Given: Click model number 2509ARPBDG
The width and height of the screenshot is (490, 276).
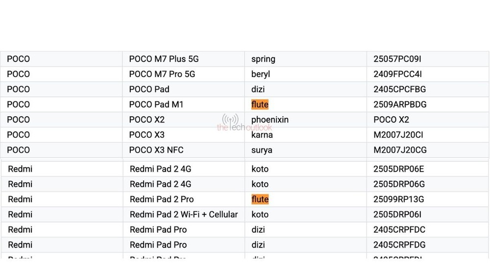Looking at the screenshot, I should pos(400,104).
